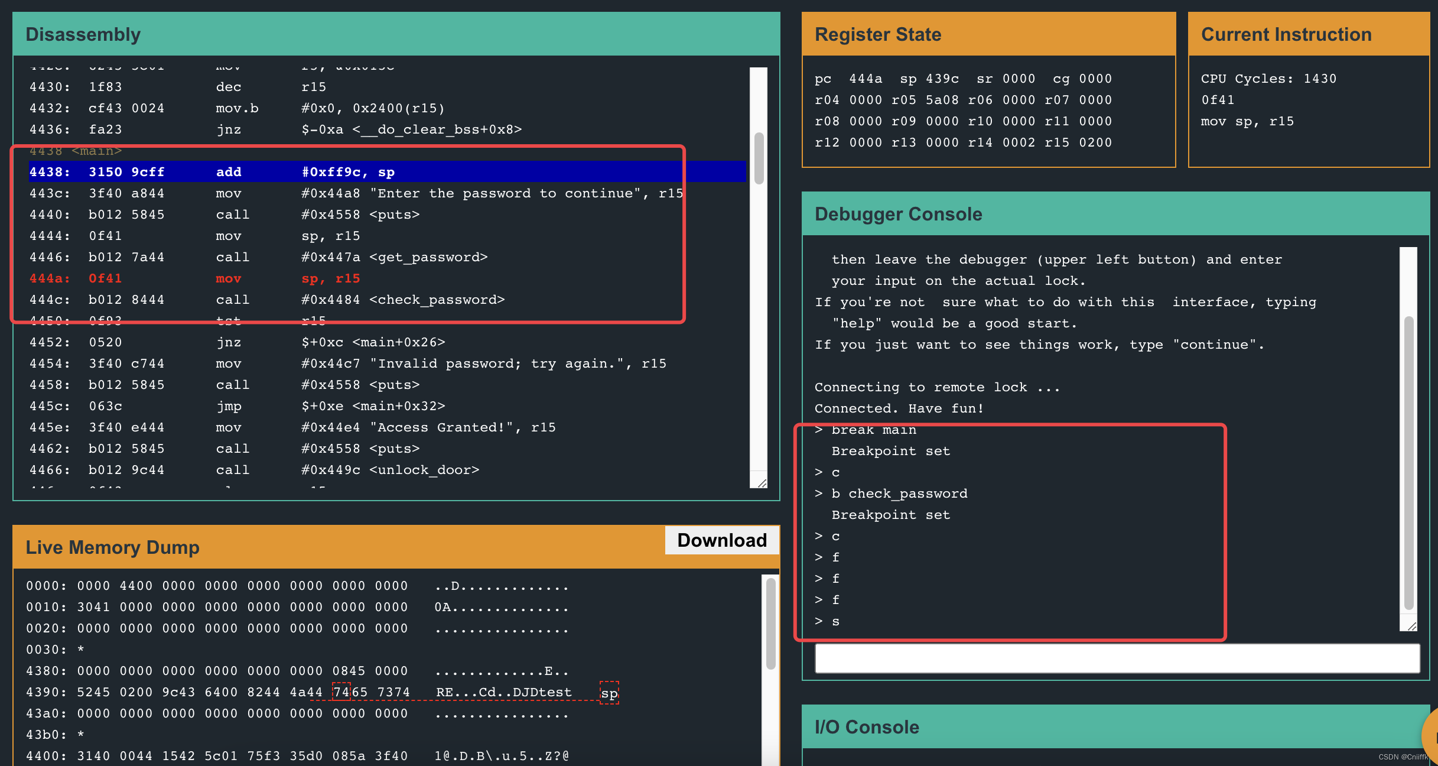Click the sp 439c register value
Image resolution: width=1438 pixels, height=766 pixels.
pos(942,79)
